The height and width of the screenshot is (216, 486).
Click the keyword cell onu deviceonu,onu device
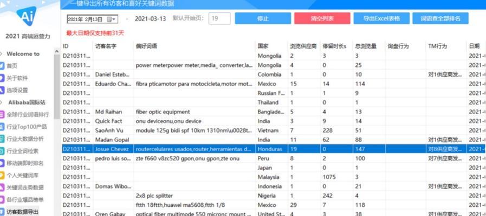click(169, 121)
